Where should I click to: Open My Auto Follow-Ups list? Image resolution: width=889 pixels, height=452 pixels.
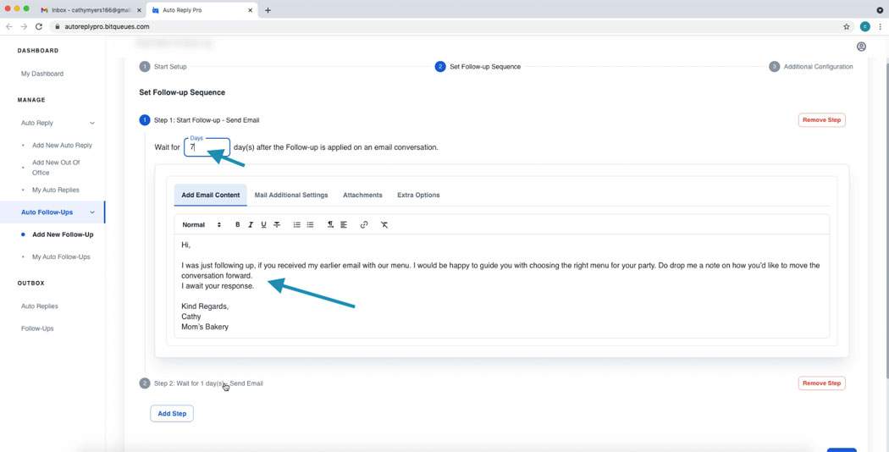(x=61, y=257)
